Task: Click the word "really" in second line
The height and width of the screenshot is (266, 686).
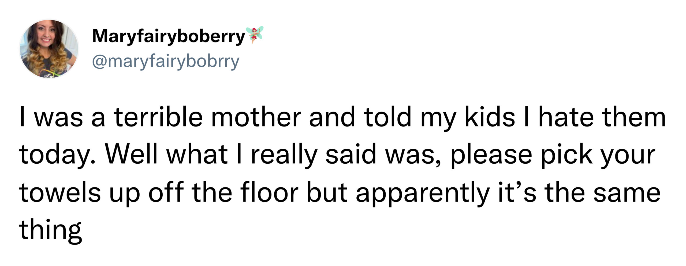Action: [x=284, y=156]
